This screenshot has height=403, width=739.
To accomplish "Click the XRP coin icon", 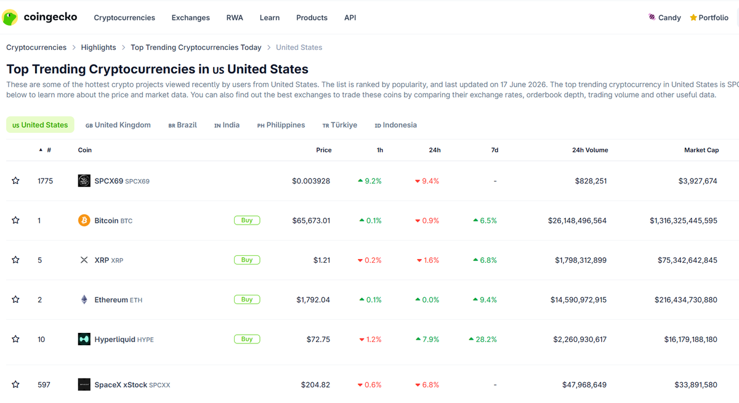I will click(84, 260).
